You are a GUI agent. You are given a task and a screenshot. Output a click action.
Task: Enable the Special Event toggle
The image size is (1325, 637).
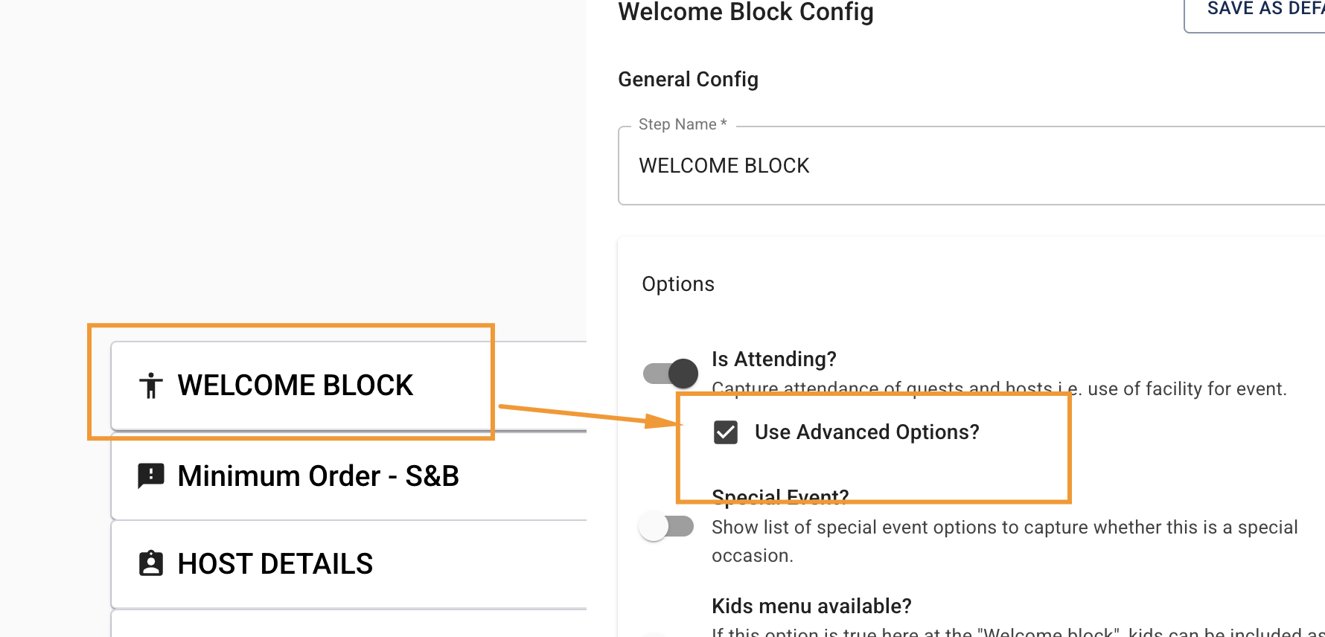pos(667,527)
